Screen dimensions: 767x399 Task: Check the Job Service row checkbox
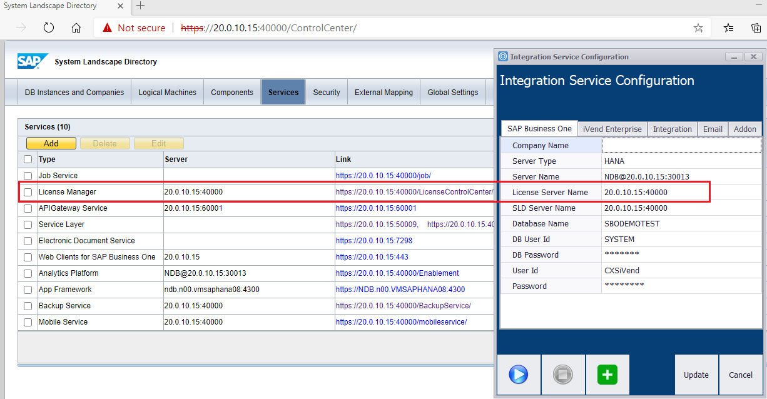(28, 176)
